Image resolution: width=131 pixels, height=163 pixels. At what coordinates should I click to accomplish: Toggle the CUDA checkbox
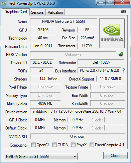54,145
